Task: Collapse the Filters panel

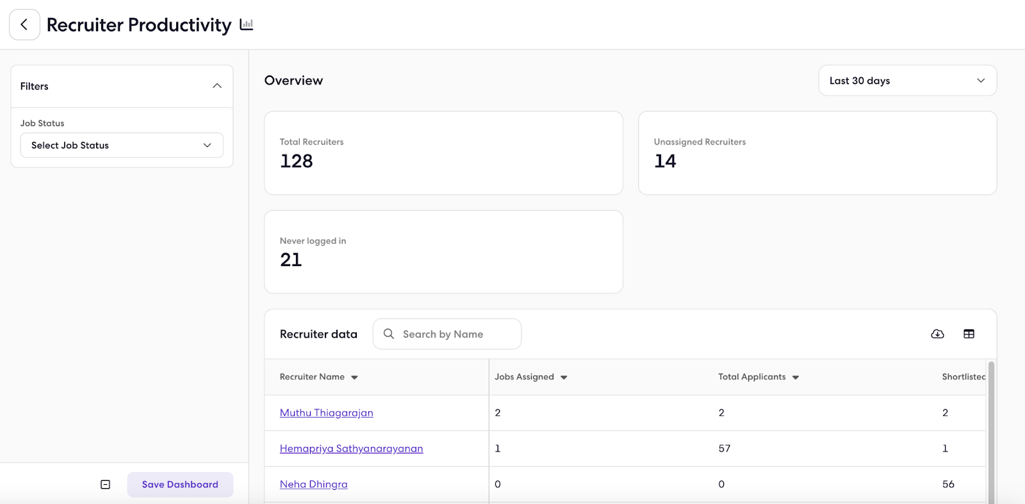Action: pyautogui.click(x=217, y=86)
